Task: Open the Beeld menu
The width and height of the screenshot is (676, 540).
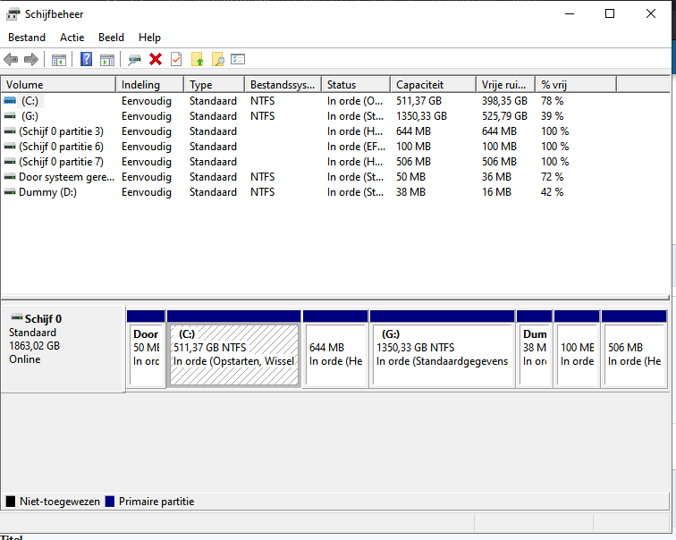Action: pyautogui.click(x=112, y=38)
